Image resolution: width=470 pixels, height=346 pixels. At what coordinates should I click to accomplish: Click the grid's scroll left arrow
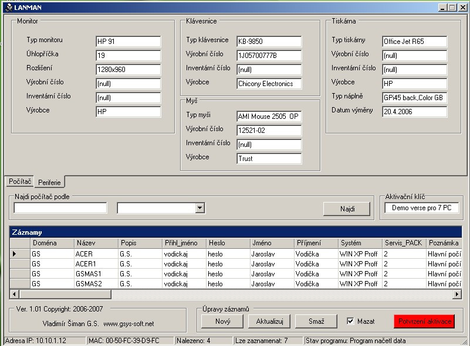pos(14,294)
